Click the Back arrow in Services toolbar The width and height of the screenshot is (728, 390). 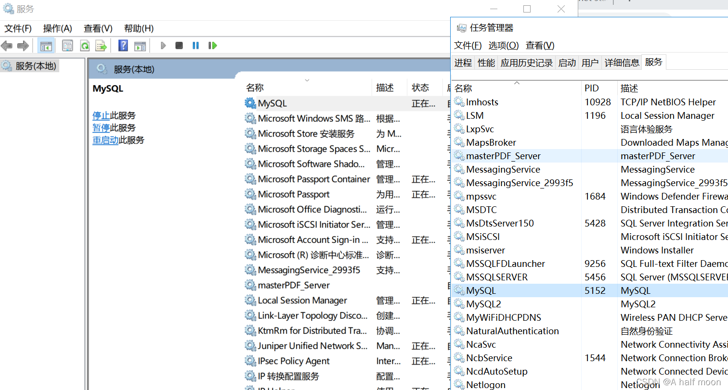tap(7, 46)
